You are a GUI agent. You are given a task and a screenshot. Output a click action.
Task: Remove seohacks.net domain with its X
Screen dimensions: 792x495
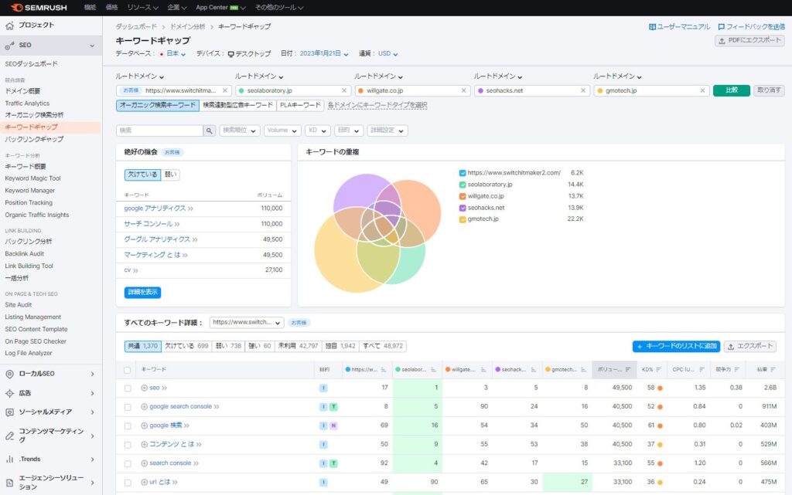(x=583, y=90)
